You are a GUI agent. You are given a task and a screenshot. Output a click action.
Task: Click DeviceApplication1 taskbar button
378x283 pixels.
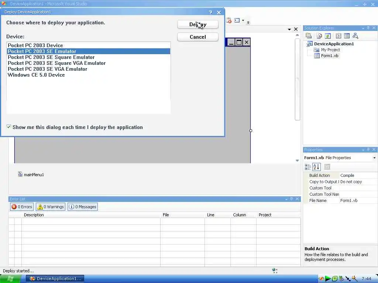coord(55,279)
